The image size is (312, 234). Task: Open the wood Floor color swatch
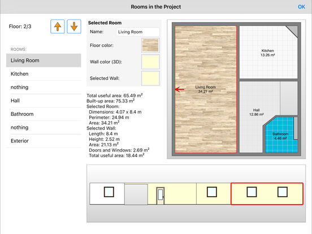click(x=150, y=45)
